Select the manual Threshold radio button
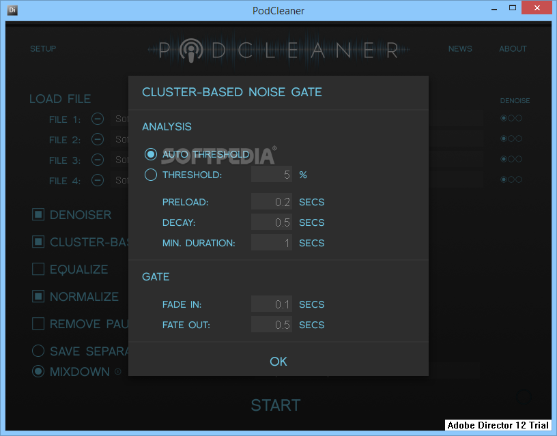 tap(151, 175)
